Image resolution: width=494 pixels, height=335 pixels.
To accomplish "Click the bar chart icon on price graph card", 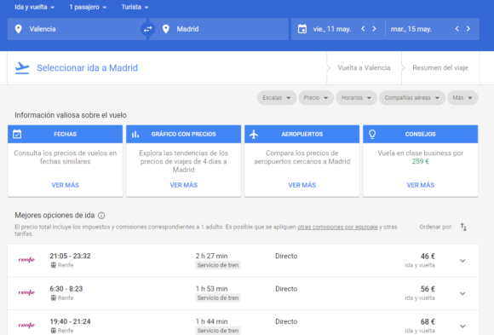I will point(135,135).
